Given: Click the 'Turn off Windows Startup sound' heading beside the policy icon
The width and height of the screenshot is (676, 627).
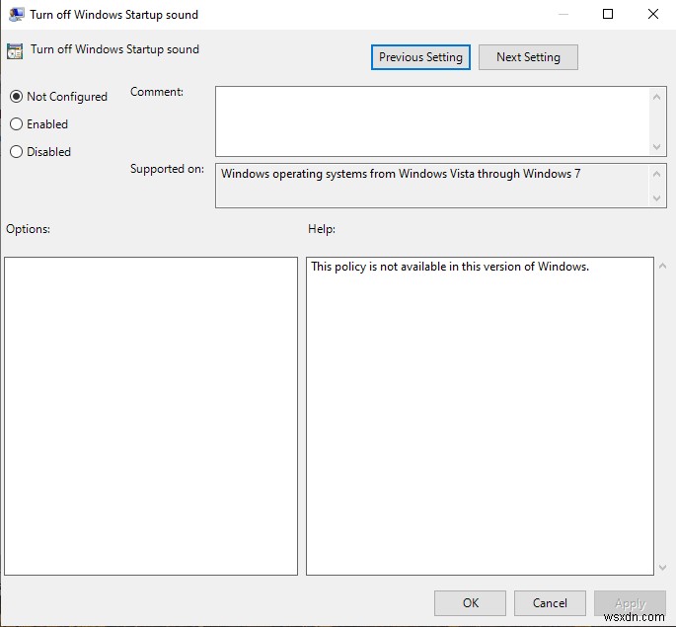Looking at the screenshot, I should pyautogui.click(x=114, y=49).
